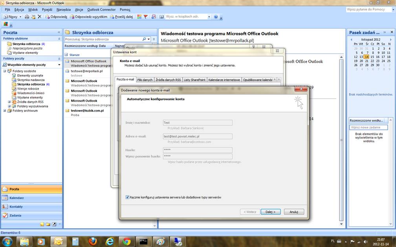The height and width of the screenshot is (247, 396).
Task: Open the Notes icon in navigation pane
Action: (42, 224)
